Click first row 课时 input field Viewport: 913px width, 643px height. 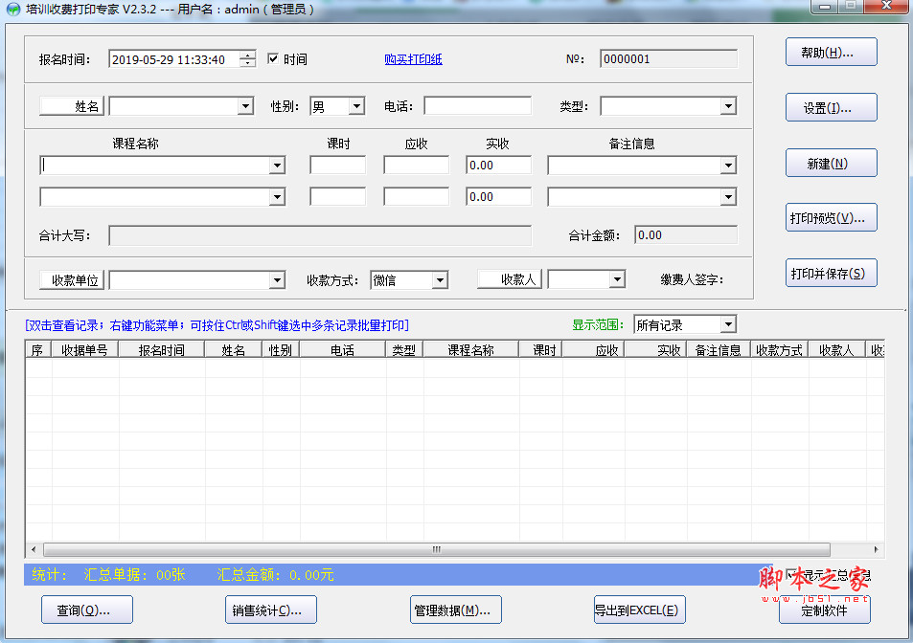tap(338, 166)
